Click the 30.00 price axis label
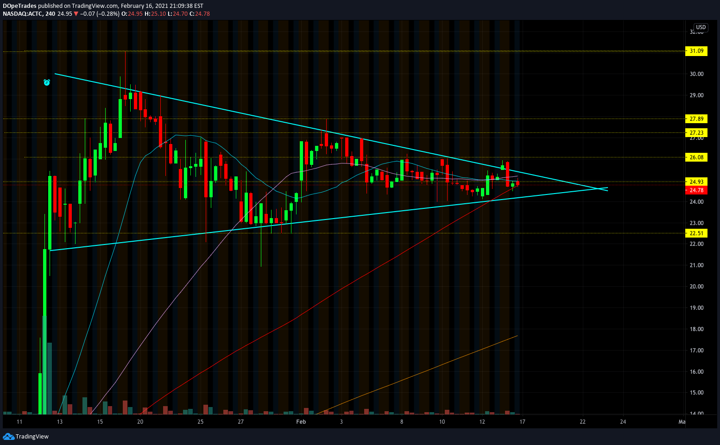 696,74
